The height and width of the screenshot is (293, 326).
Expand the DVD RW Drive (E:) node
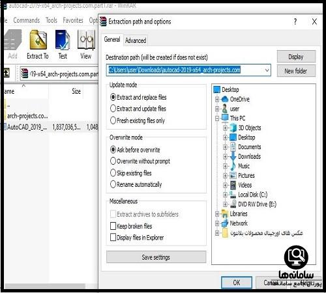[225, 204]
